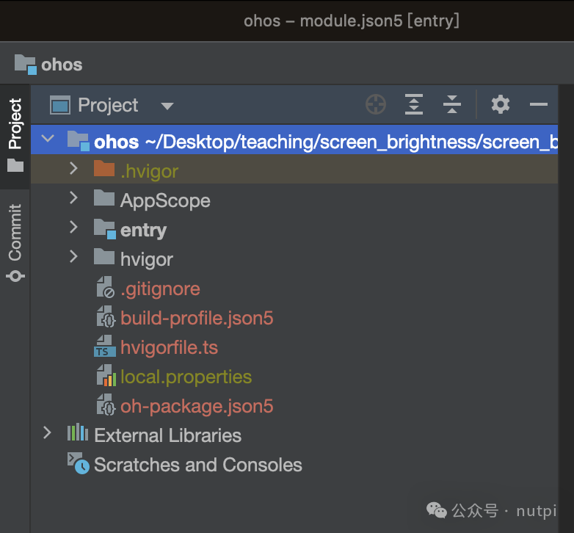Select the hvigor folder name
This screenshot has width=574, height=533.
(x=146, y=260)
